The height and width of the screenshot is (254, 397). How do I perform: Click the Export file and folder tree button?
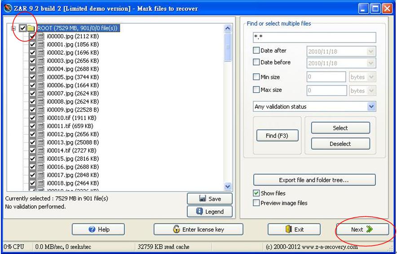314,180
